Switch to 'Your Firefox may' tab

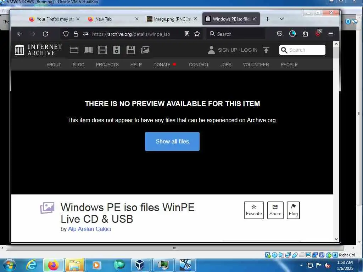(x=54, y=19)
